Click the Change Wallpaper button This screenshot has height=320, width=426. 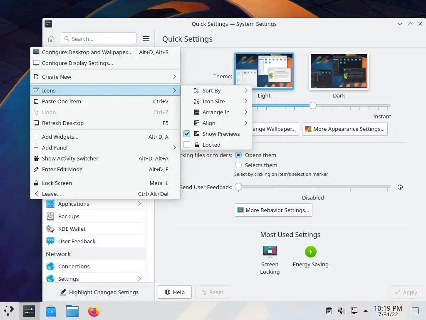[275, 129]
